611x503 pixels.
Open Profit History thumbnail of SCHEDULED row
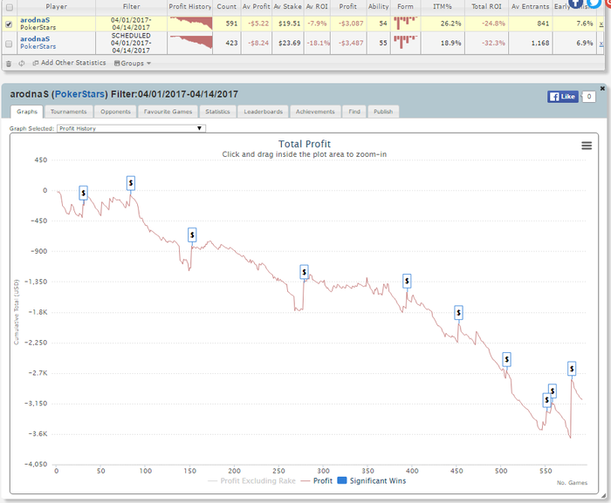[191, 42]
